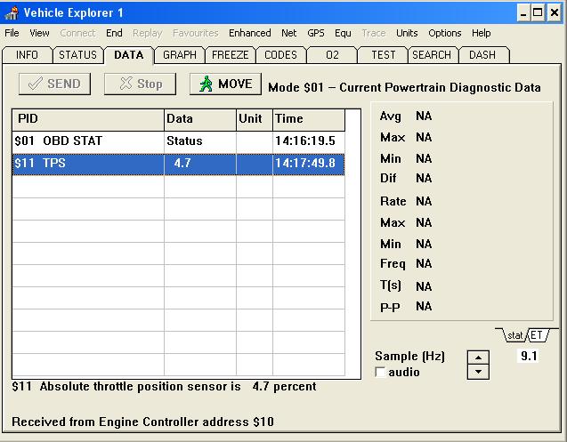
Task: Click the PID column header
Action: click(x=88, y=119)
